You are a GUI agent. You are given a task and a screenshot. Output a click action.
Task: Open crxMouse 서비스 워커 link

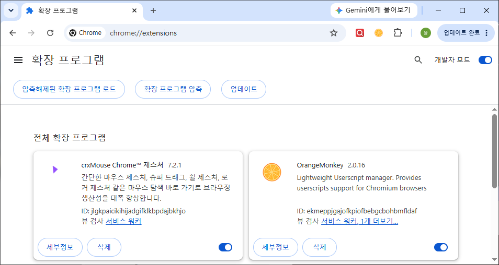123,221
